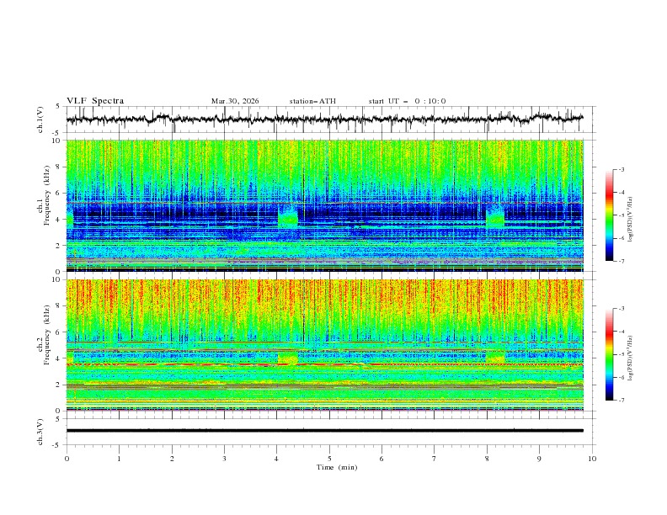The width and height of the screenshot is (667, 515).
Task: Click the "8" tick label on the time axis
Action: point(487,459)
